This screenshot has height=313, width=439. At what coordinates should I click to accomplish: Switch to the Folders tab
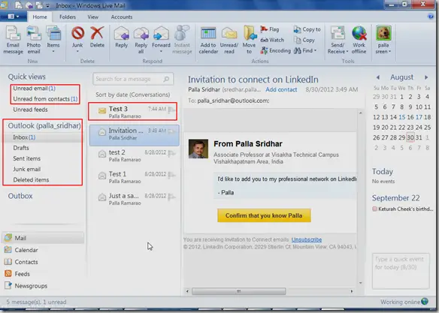point(68,17)
